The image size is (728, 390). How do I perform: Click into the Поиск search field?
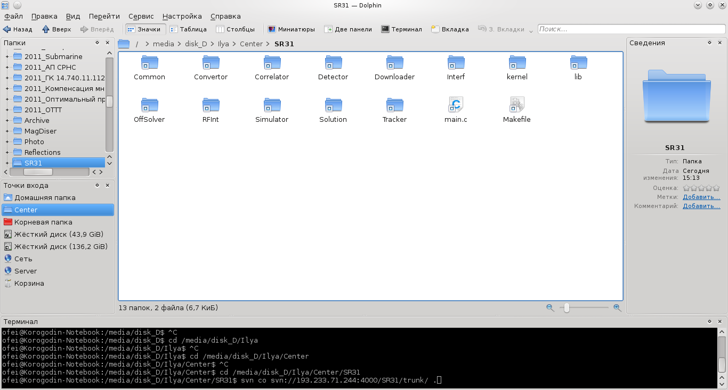(630, 29)
